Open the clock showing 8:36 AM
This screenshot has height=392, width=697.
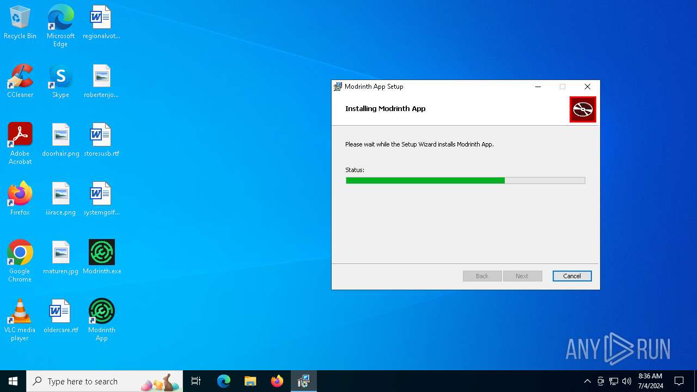[650, 381]
